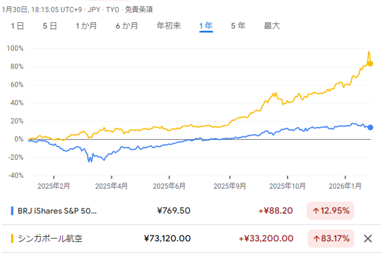Click the blue BRJ iShares color marker
The image size is (390, 256).
12,211
